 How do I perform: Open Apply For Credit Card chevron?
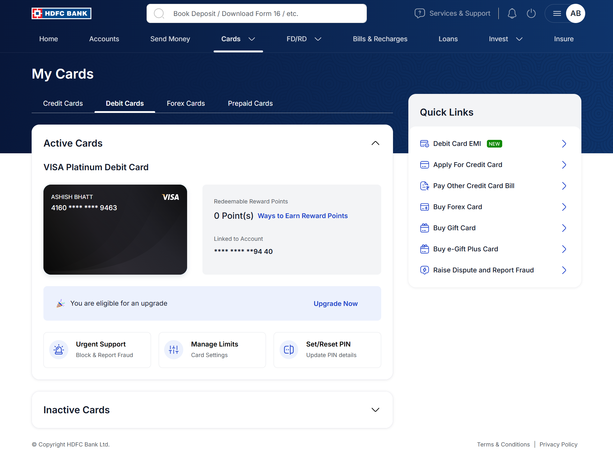(x=564, y=165)
